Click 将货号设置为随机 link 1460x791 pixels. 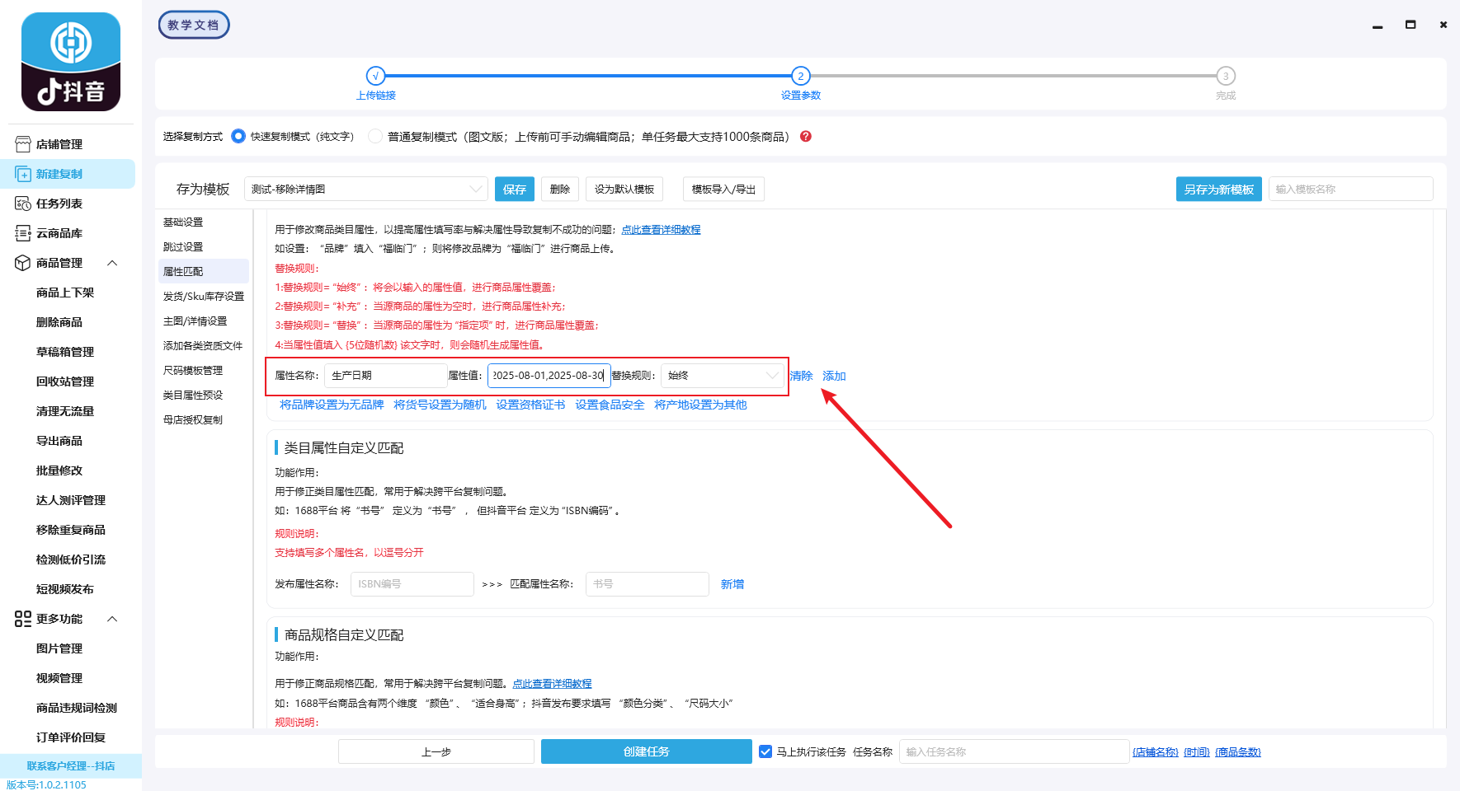point(440,405)
